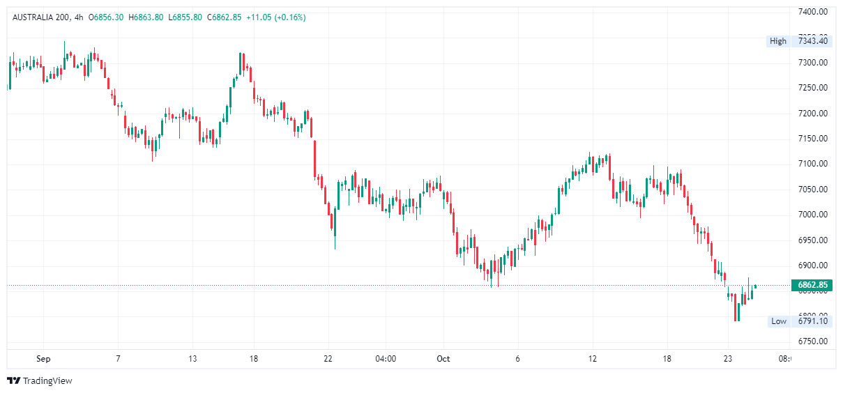
Task: Click the high price value H6863.80
Action: coord(146,17)
